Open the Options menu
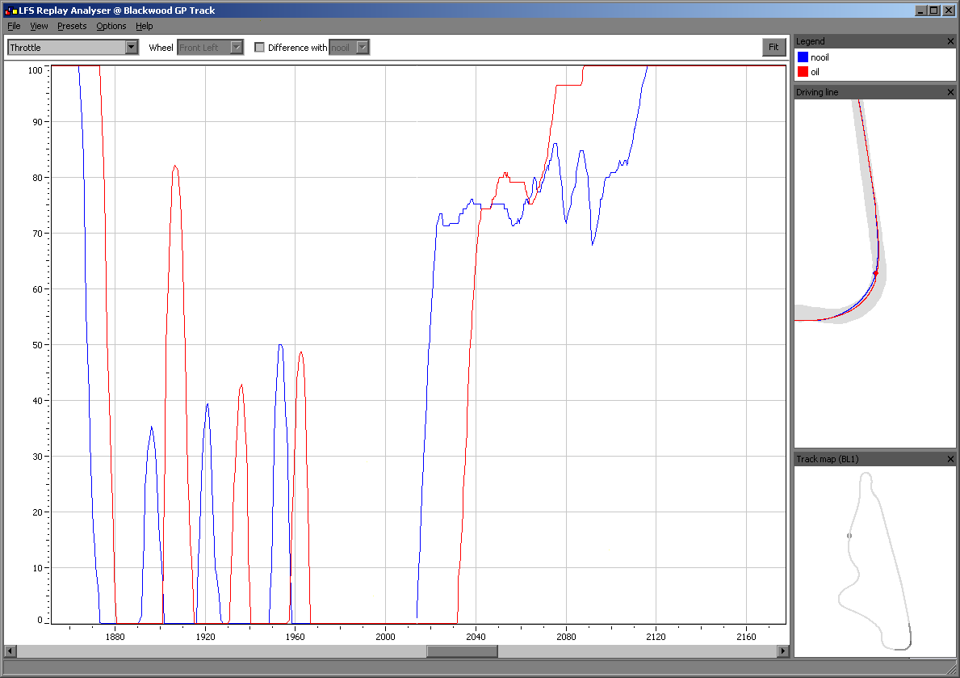This screenshot has height=678, width=960. pos(111,26)
